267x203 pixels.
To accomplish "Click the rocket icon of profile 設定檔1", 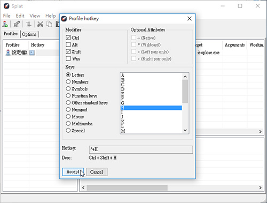I will [x=8, y=52].
